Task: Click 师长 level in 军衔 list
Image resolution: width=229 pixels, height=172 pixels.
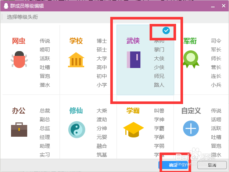Action: [216, 58]
